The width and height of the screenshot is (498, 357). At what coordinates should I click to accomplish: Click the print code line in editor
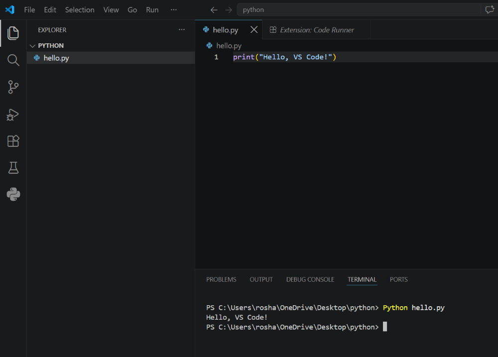(x=284, y=57)
